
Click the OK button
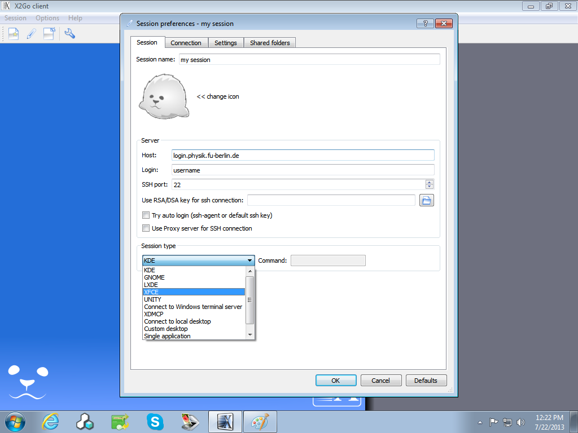(335, 381)
